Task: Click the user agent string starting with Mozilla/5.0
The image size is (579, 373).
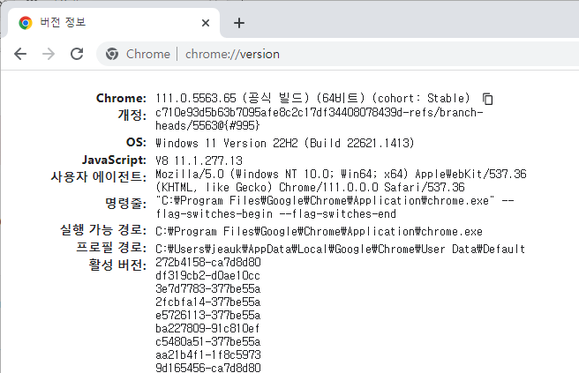Action: [x=341, y=181]
